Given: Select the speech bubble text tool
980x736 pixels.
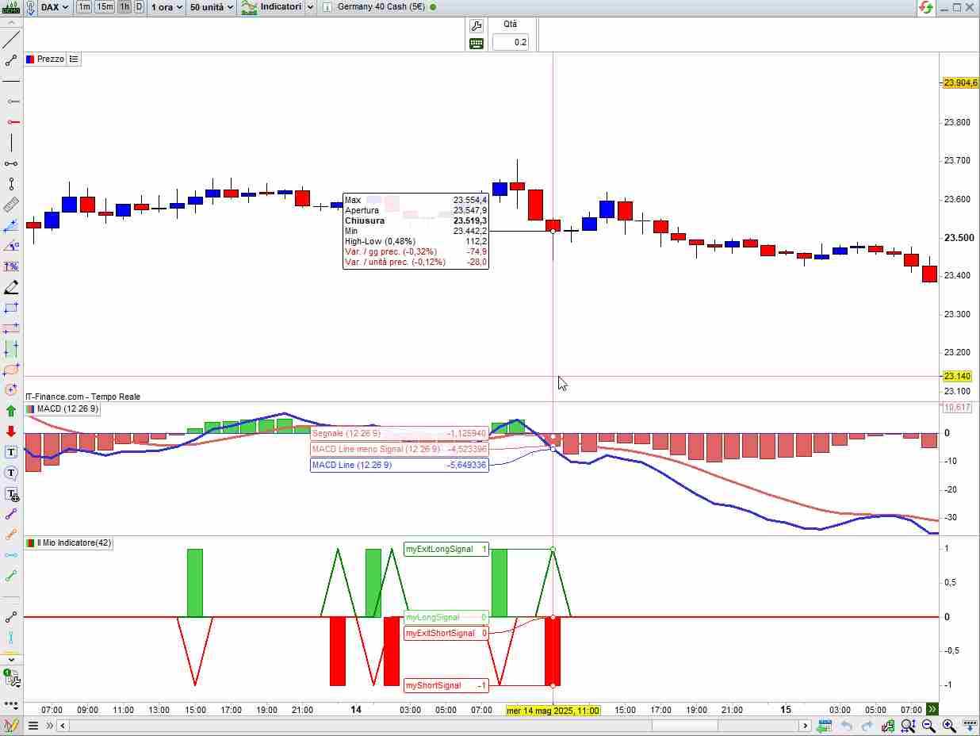Looking at the screenshot, I should pos(11,473).
